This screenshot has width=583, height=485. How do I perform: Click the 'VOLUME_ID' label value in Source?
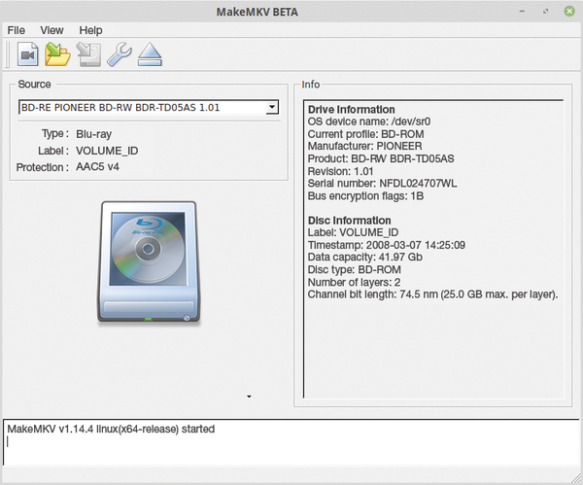107,151
